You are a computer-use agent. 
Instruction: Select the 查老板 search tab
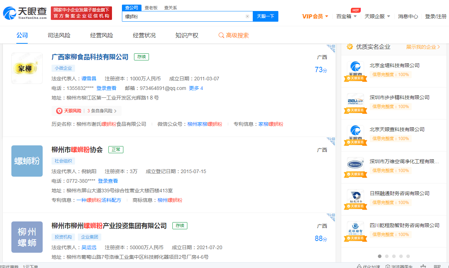point(151,7)
